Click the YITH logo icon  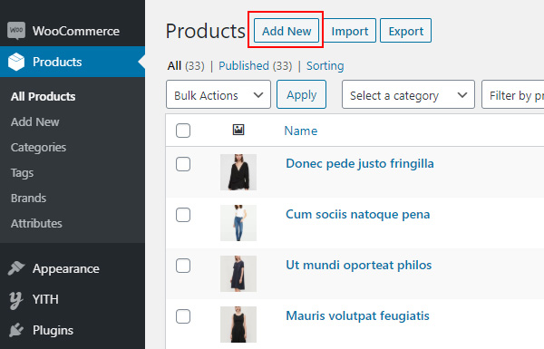click(16, 300)
